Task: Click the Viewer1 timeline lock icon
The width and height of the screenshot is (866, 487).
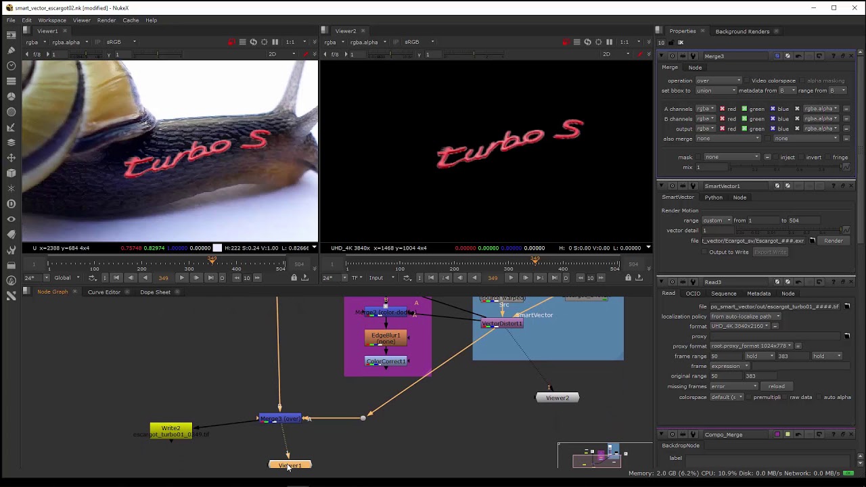Action: 294,278
